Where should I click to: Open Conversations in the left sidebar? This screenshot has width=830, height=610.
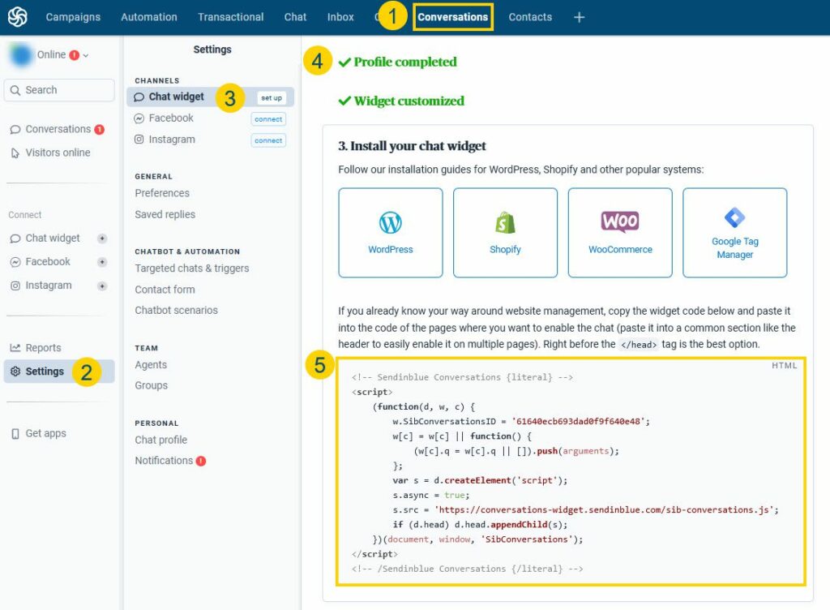point(58,129)
